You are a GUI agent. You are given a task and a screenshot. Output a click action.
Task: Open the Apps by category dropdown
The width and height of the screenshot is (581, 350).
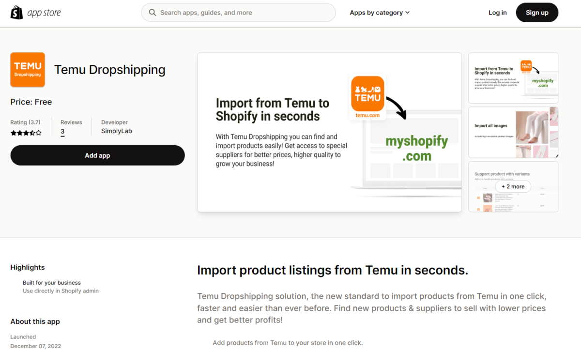[376, 12]
